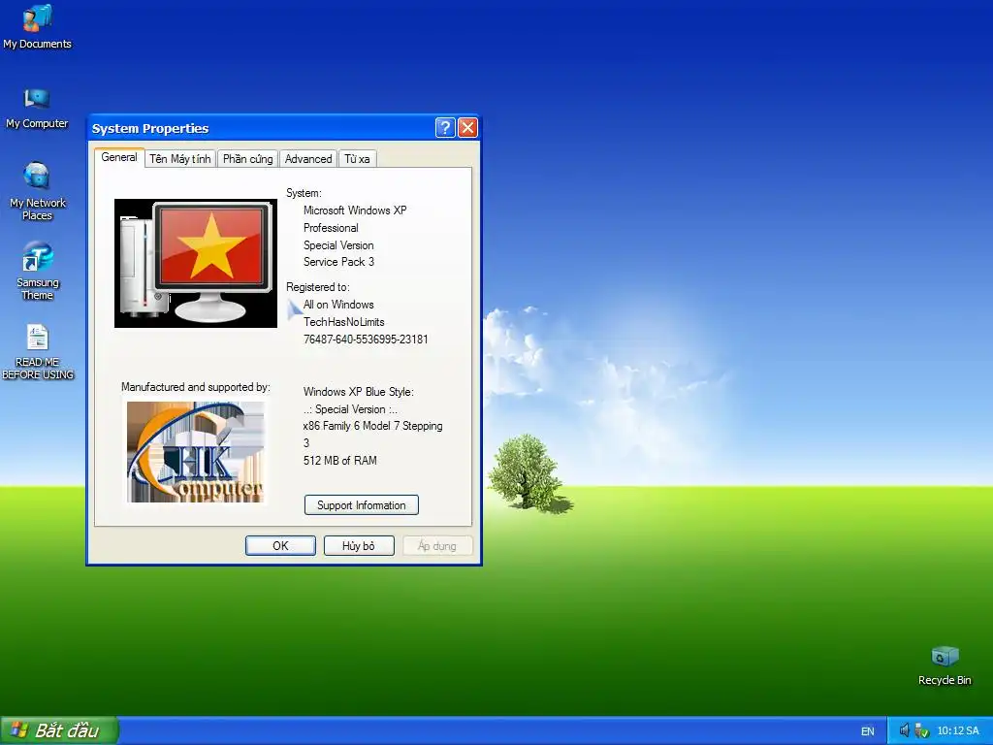Screen dimensions: 993x745
Task: Open the Advanced tab
Action: [x=308, y=159]
